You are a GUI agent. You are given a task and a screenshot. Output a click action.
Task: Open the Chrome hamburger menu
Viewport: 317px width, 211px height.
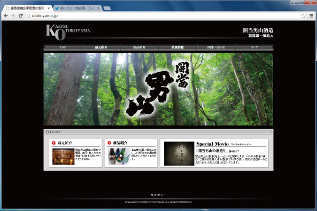(x=311, y=16)
